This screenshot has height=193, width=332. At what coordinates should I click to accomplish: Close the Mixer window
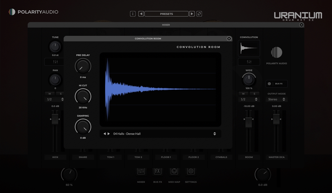pyautogui.click(x=302, y=25)
